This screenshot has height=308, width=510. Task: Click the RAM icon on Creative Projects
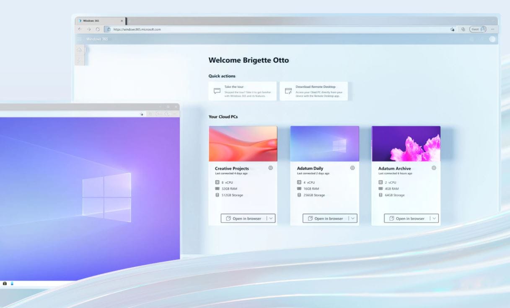point(217,189)
